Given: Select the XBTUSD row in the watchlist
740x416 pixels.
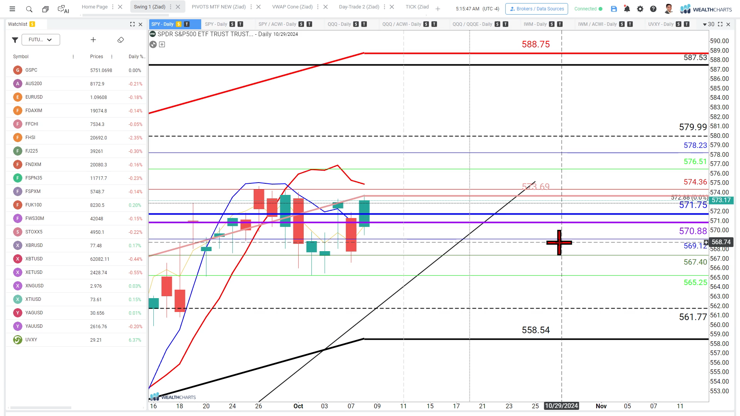Looking at the screenshot, I should [76, 259].
